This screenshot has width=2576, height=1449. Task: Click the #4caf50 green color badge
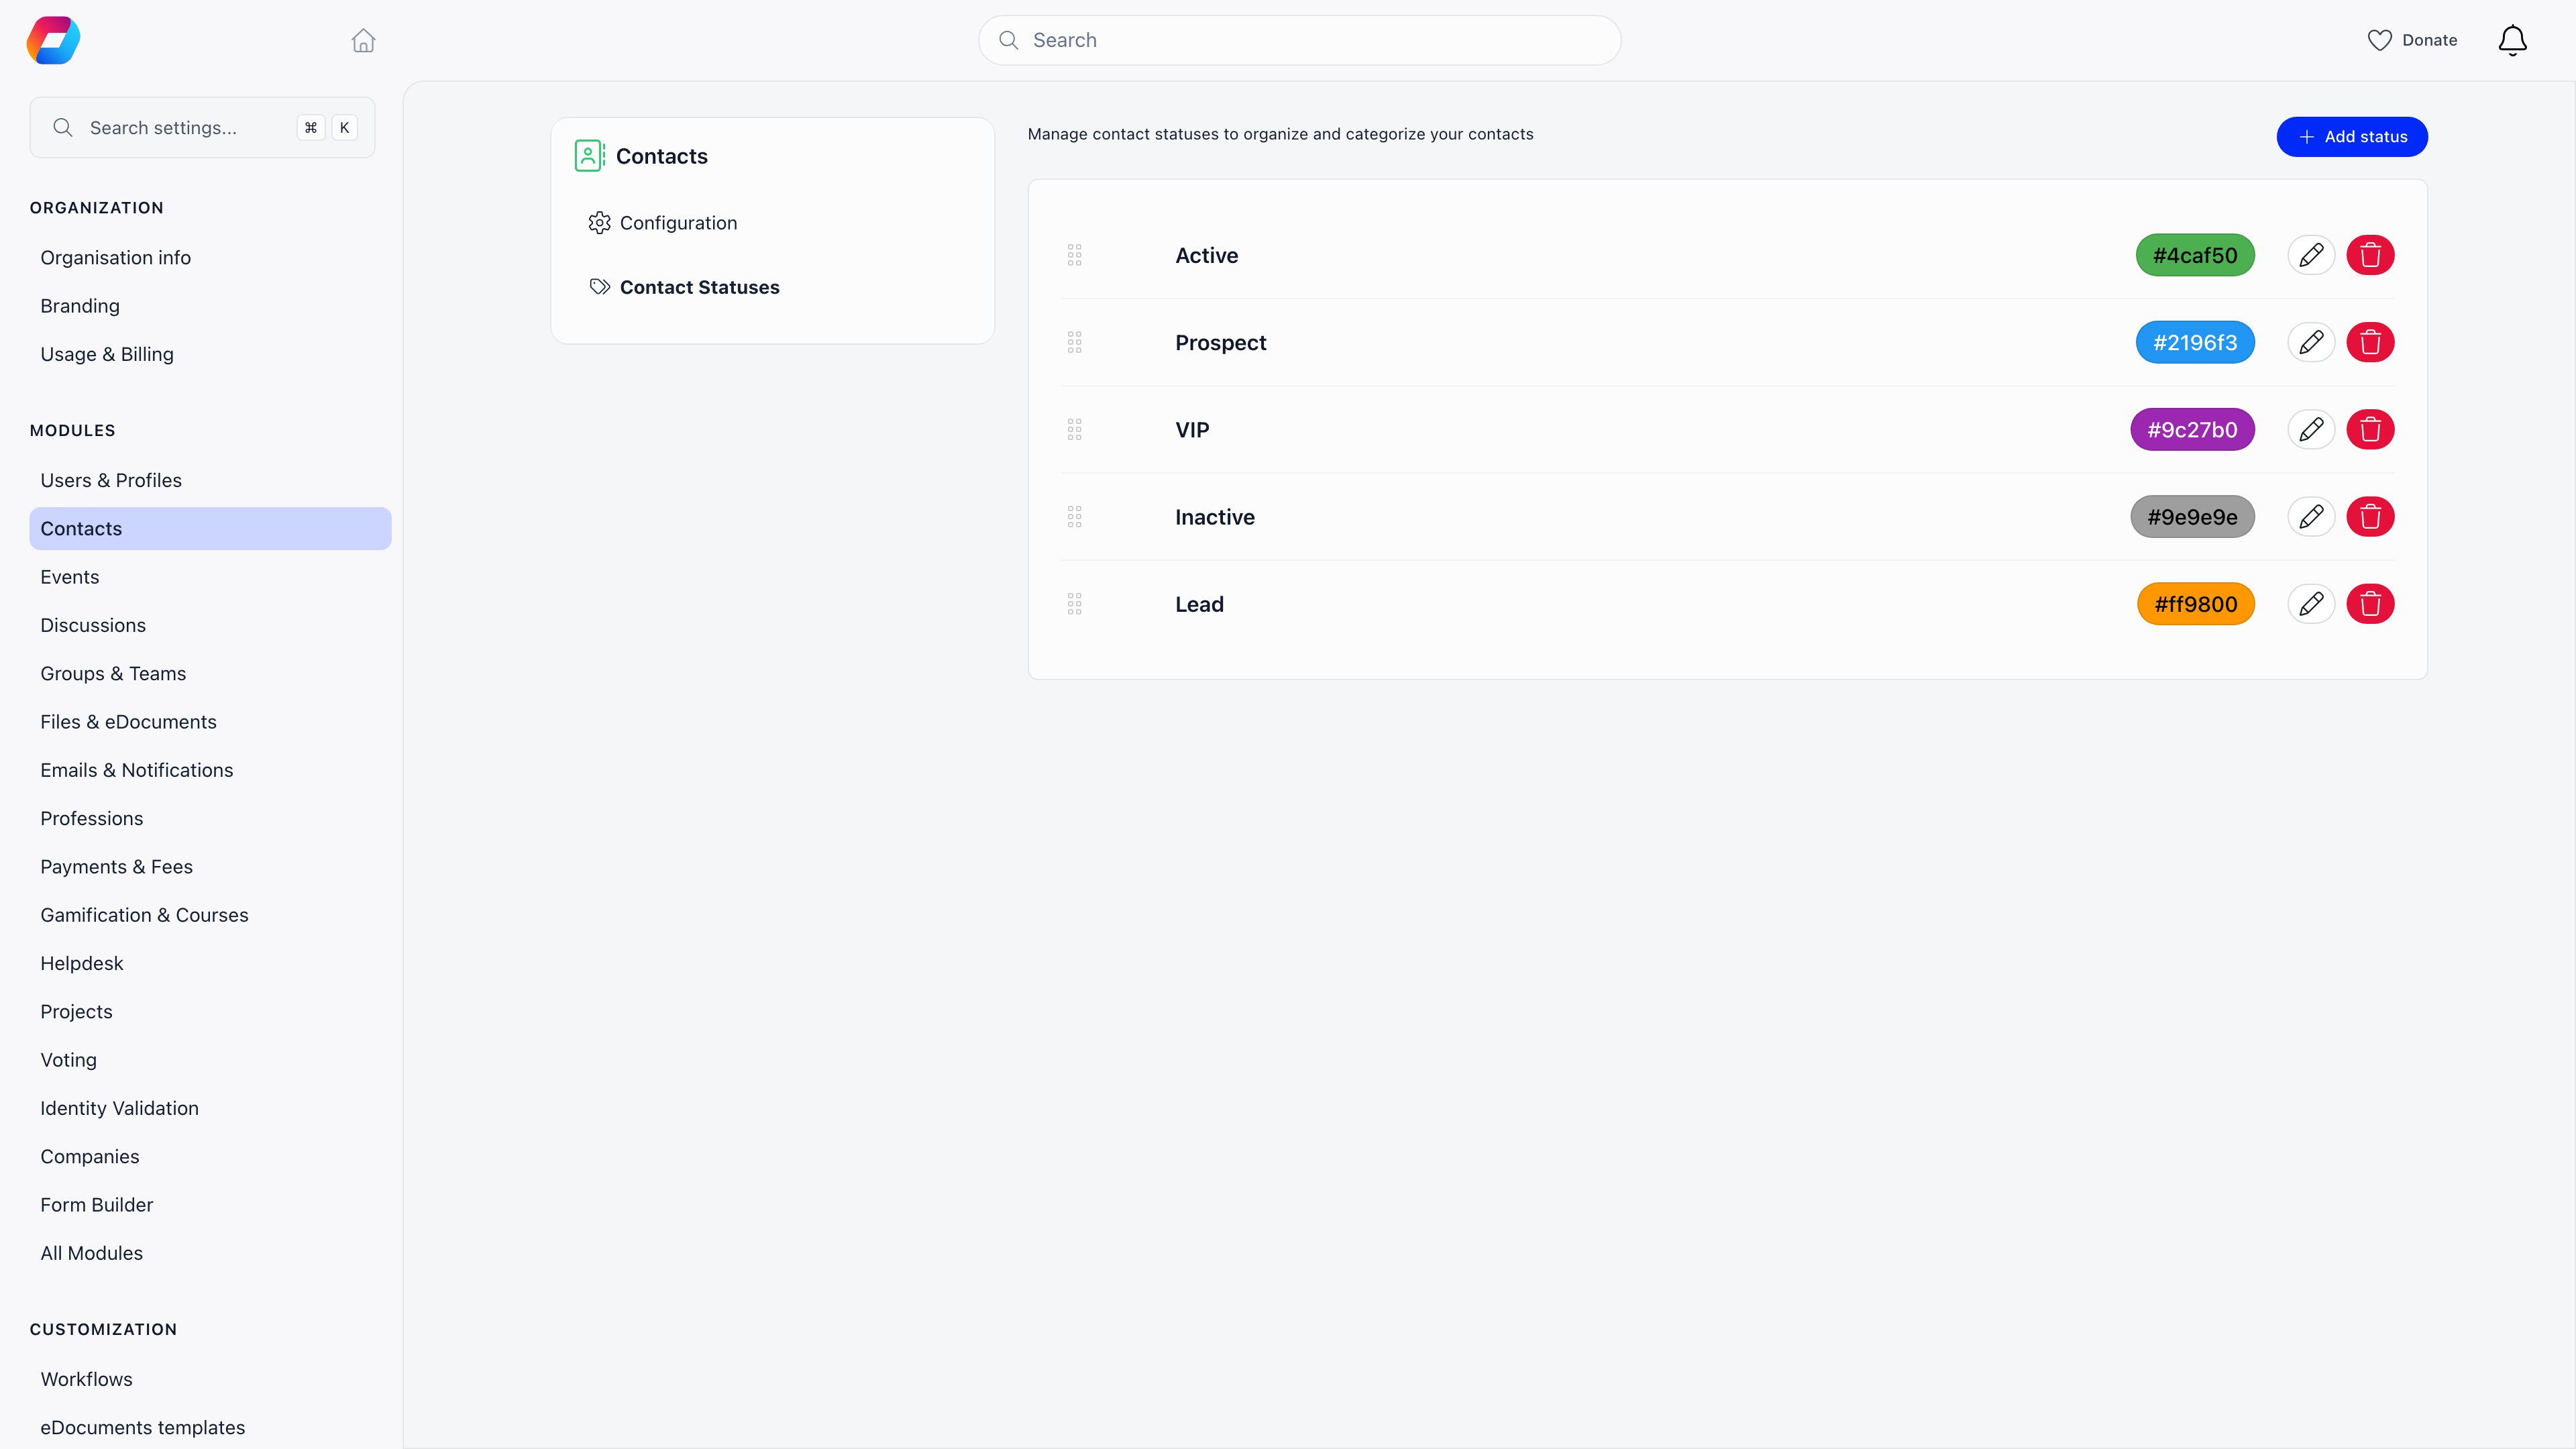point(2195,255)
